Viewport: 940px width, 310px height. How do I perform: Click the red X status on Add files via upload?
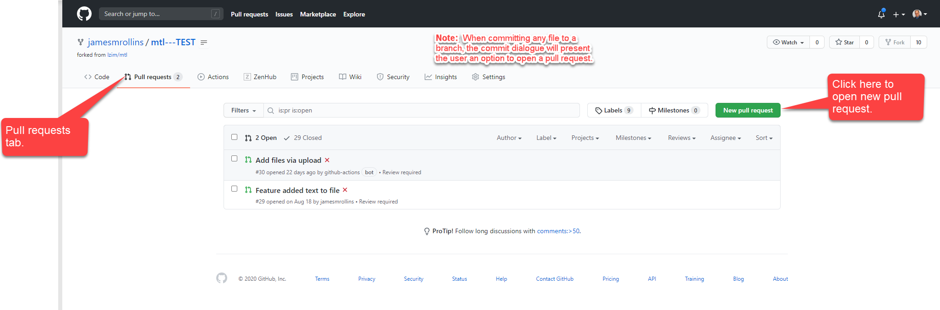[x=327, y=160]
